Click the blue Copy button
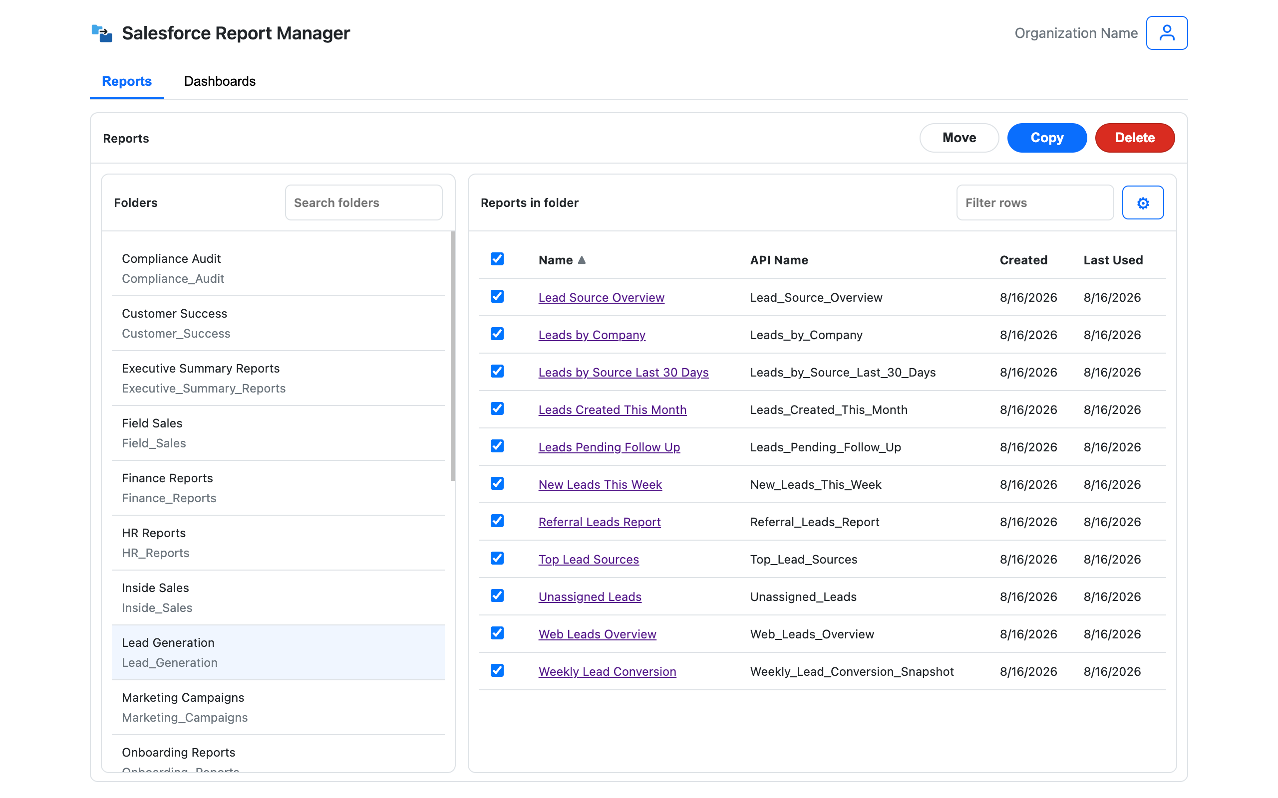Image resolution: width=1278 pixels, height=798 pixels. click(1047, 138)
